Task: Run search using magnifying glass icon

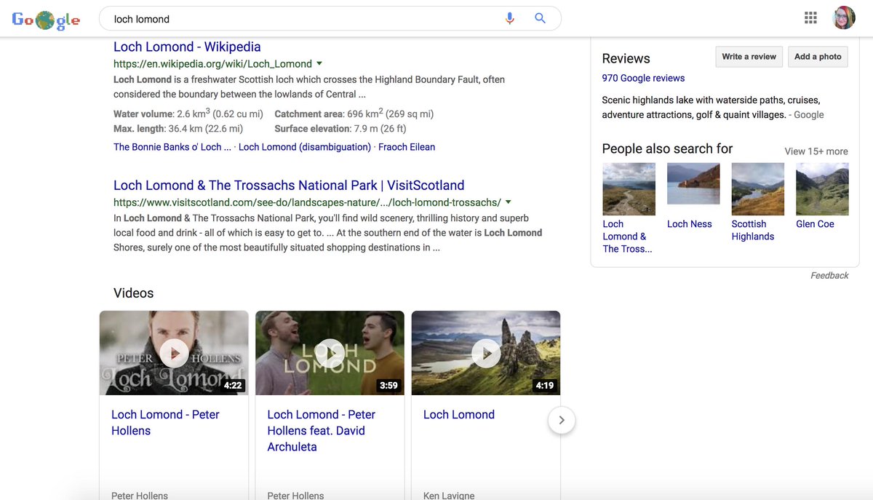Action: tap(540, 19)
